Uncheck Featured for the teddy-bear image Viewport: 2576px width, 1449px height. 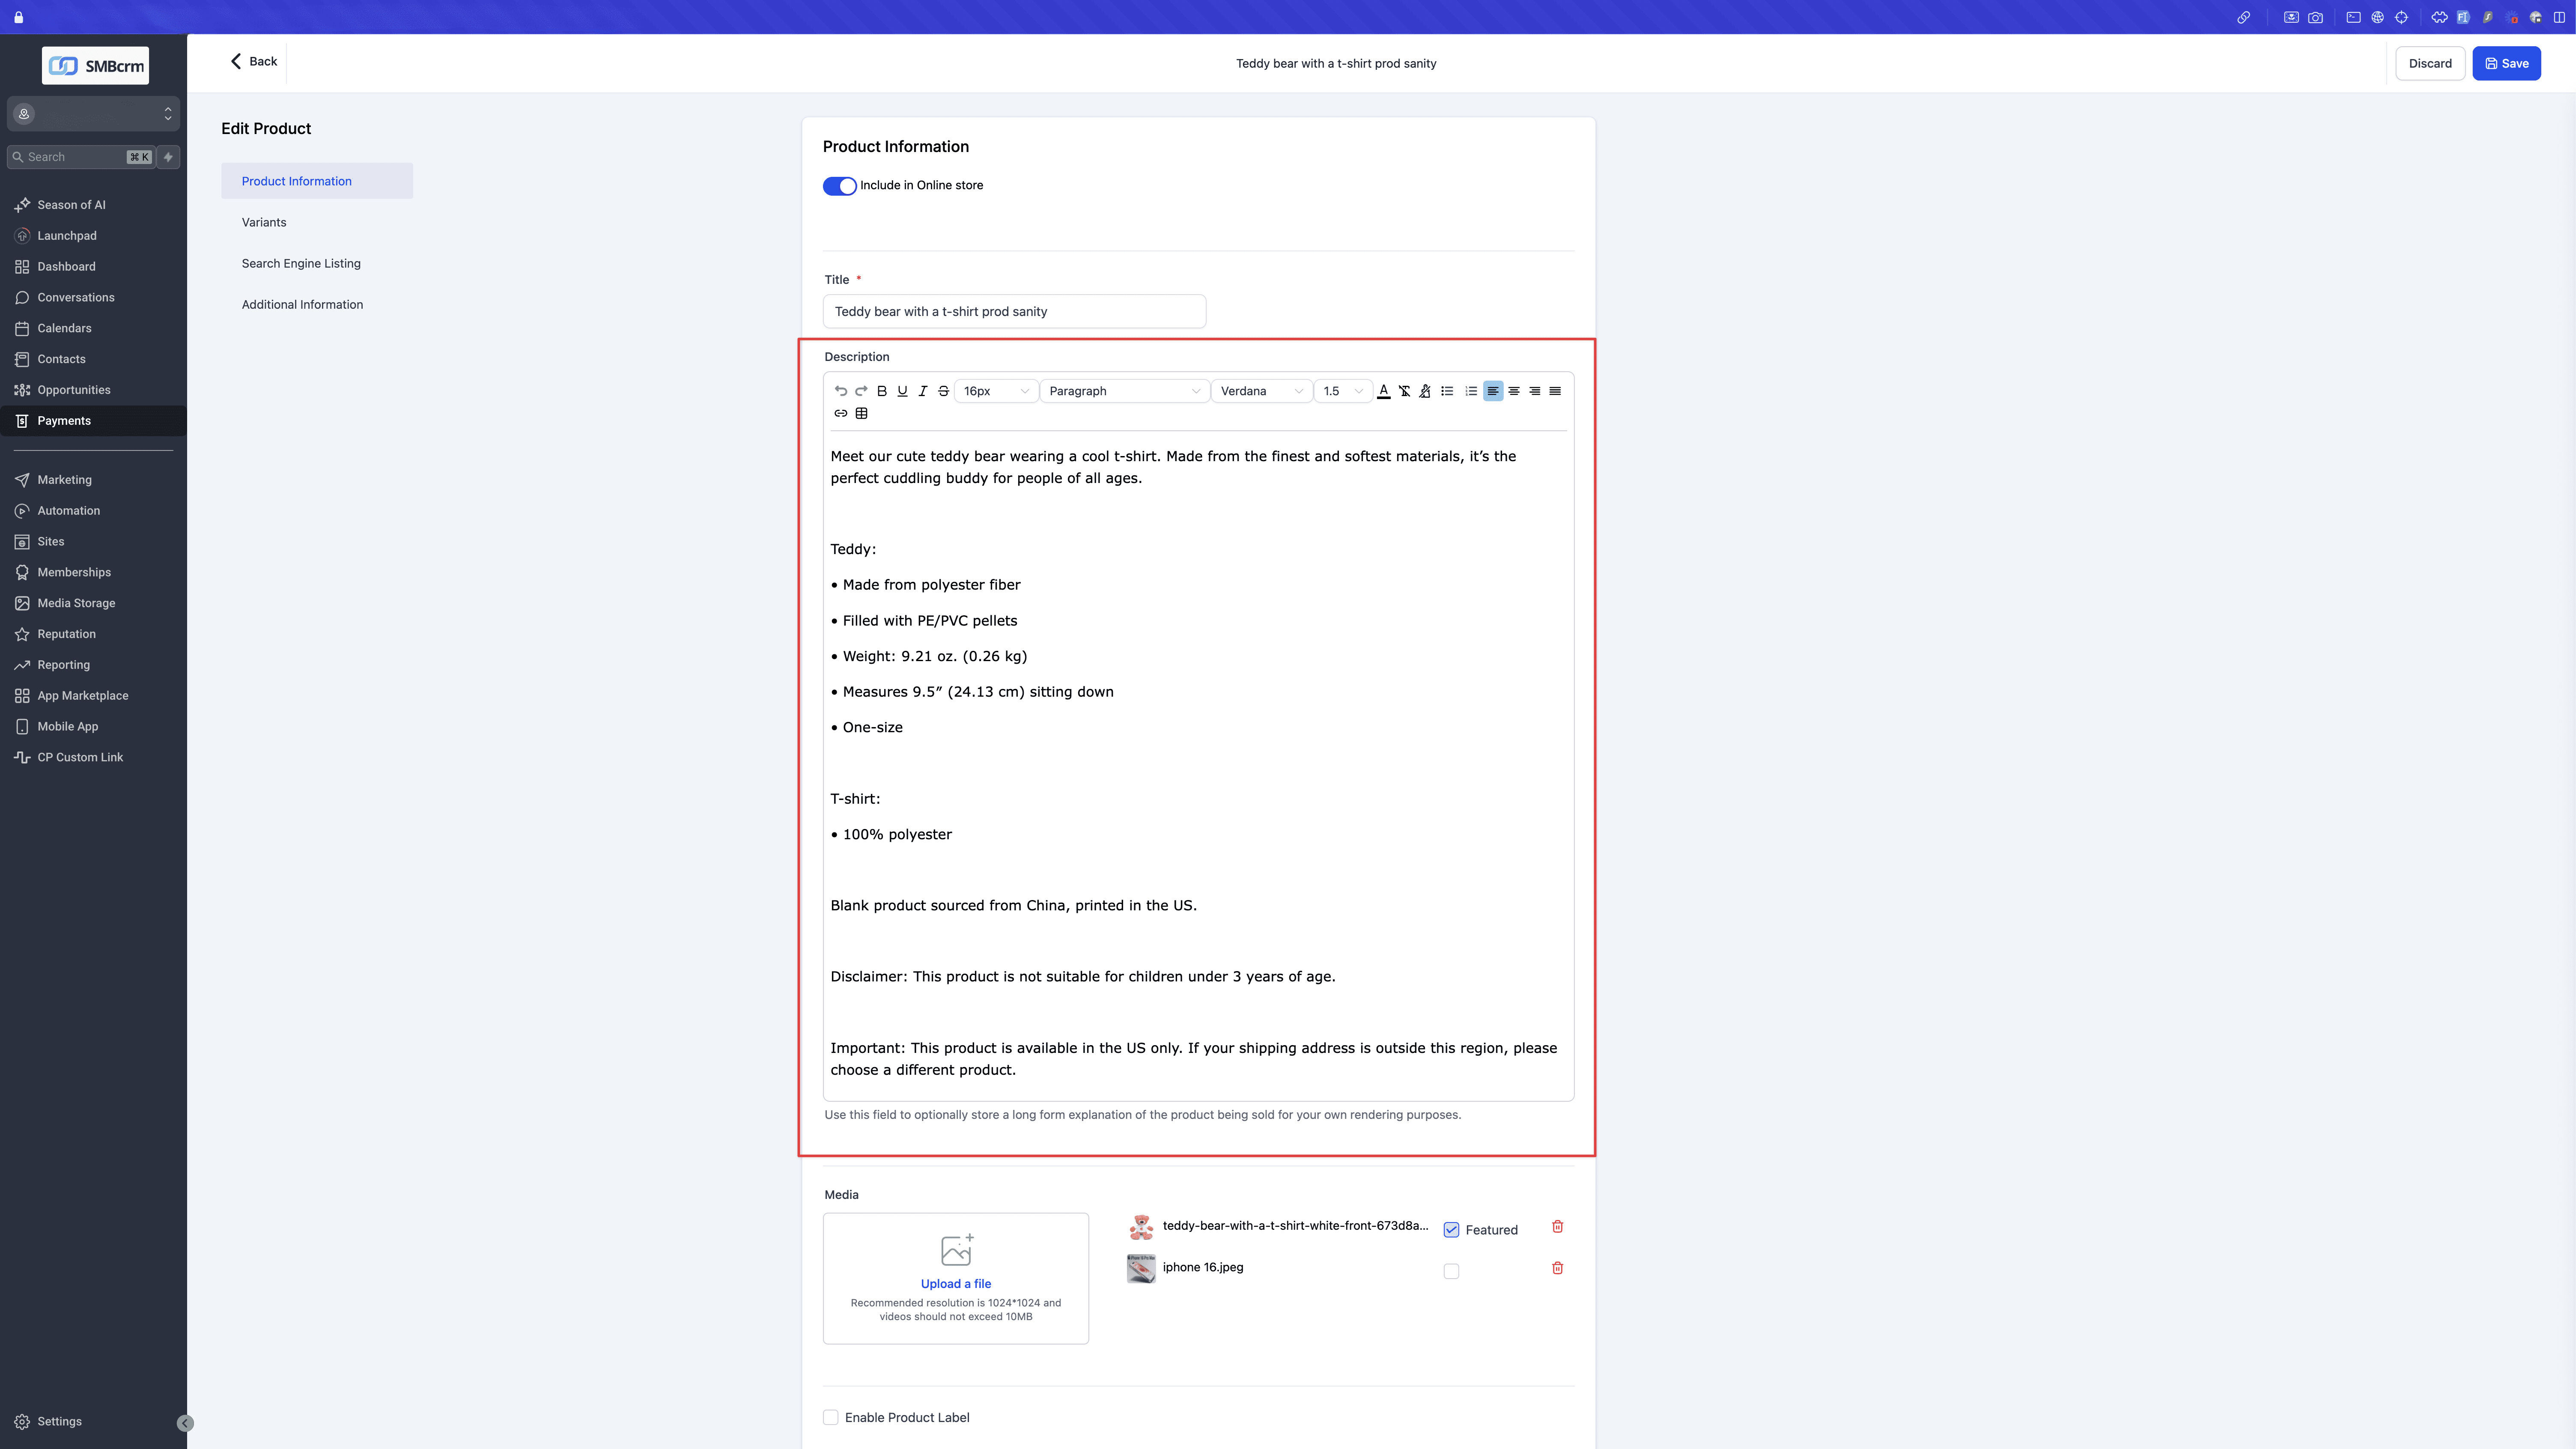coord(1451,1230)
